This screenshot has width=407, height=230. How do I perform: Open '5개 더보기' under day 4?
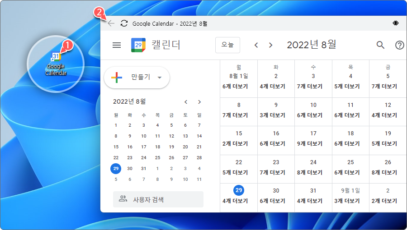[347, 87]
